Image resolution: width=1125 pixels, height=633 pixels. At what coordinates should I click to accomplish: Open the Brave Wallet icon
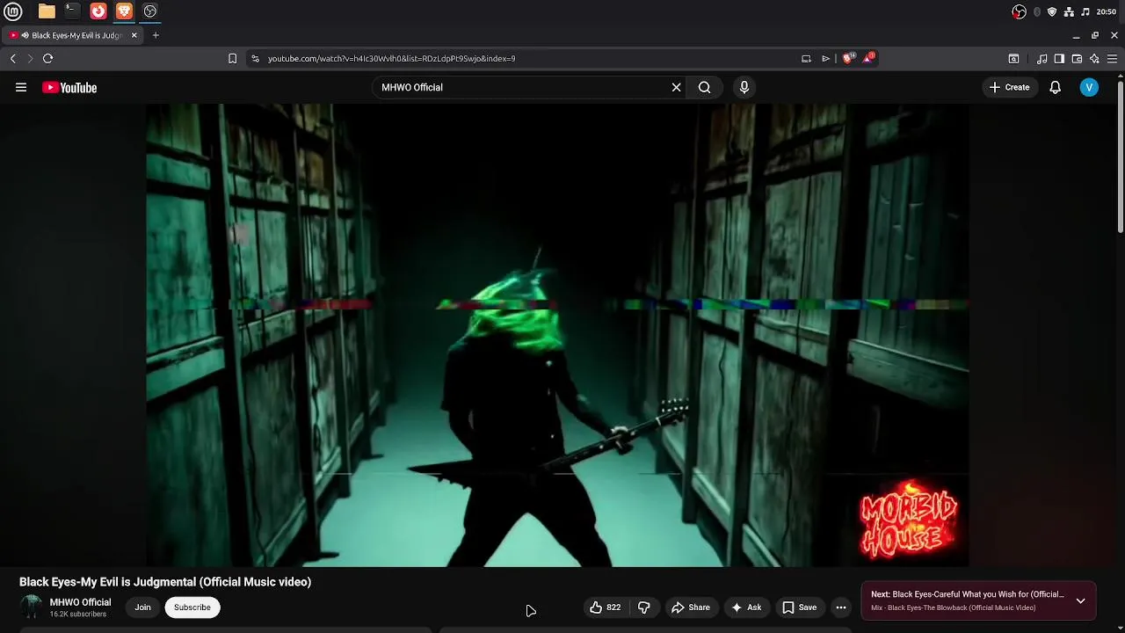point(1077,59)
